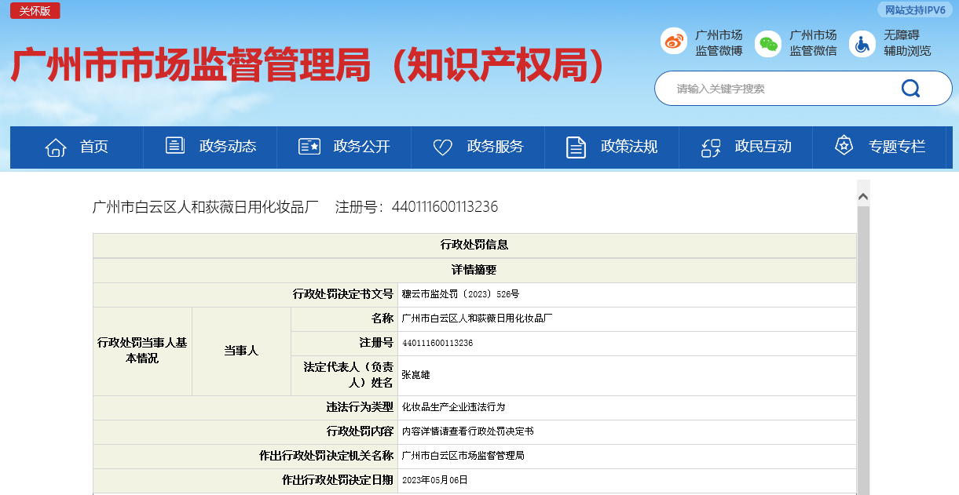This screenshot has width=959, height=495.
Task: Click the house icon for 首页
Action: point(56,147)
